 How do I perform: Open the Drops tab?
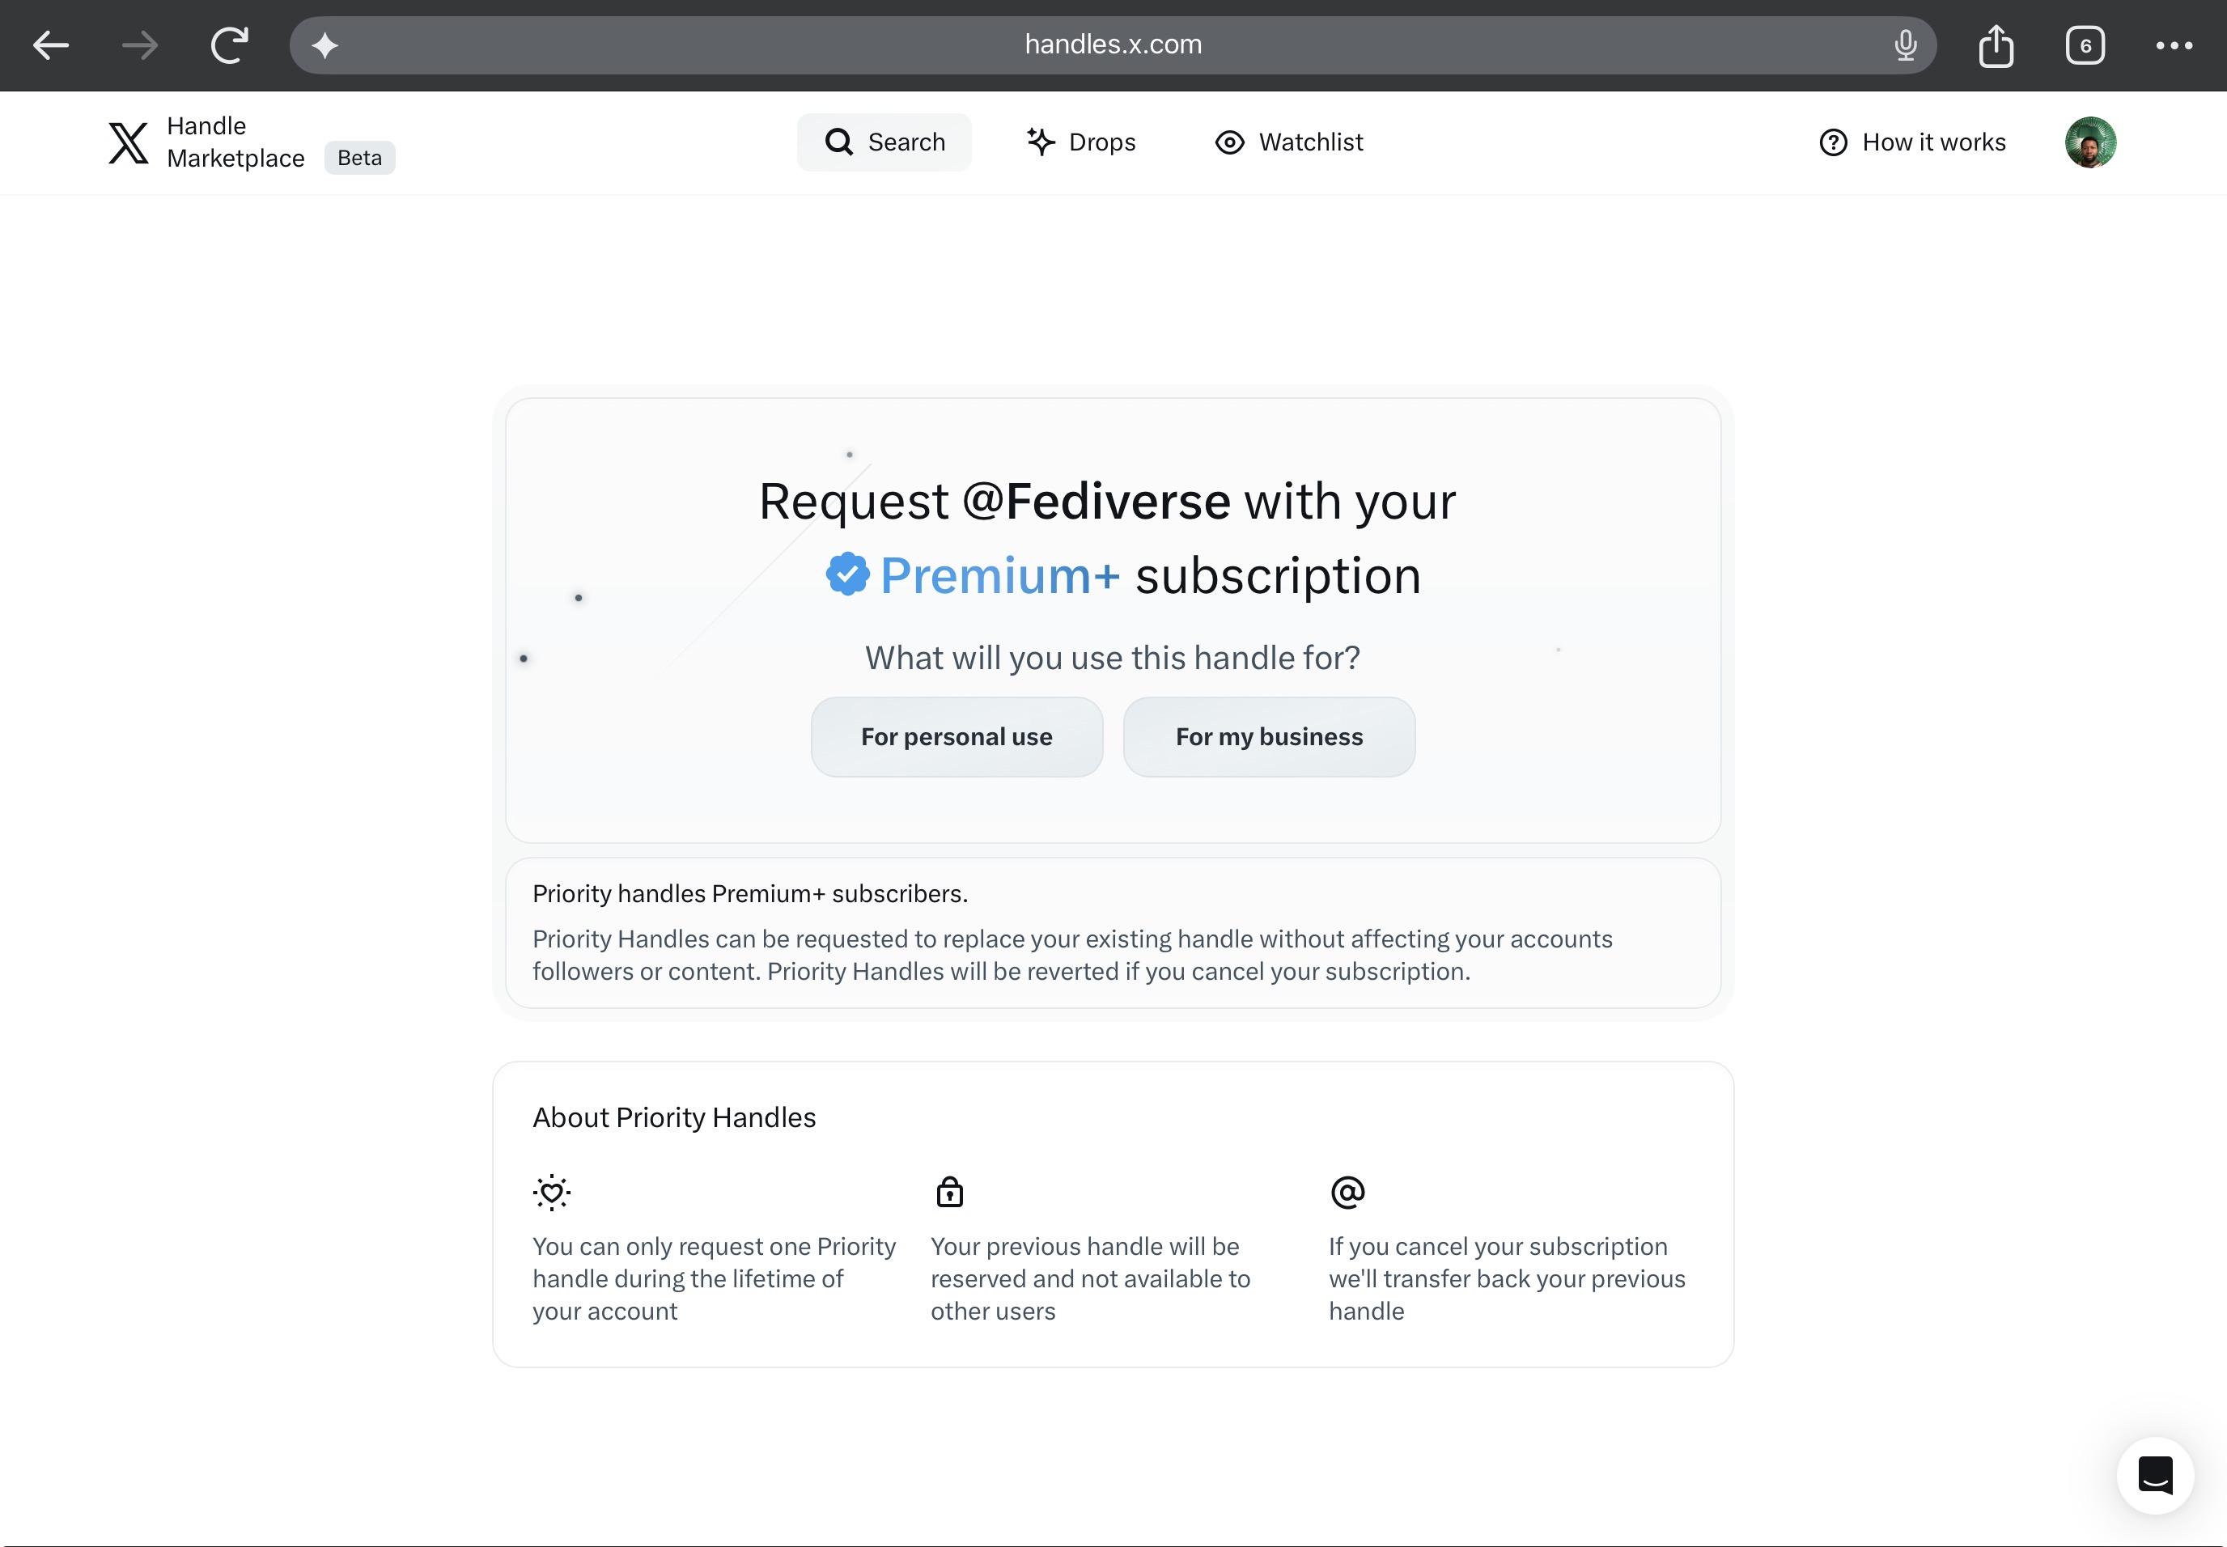click(1081, 142)
